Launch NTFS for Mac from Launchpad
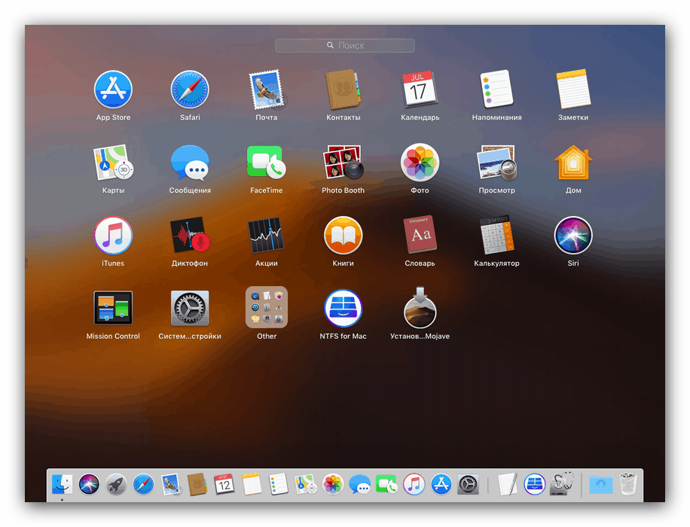 pos(343,308)
